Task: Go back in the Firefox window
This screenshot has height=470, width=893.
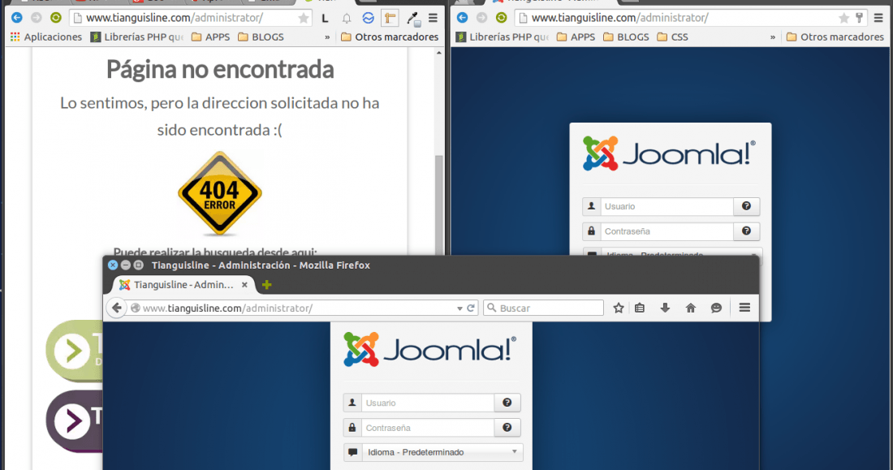Action: tap(117, 308)
